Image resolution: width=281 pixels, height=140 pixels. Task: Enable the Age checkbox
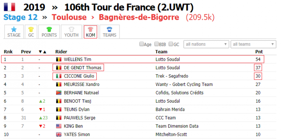pos(141,44)
